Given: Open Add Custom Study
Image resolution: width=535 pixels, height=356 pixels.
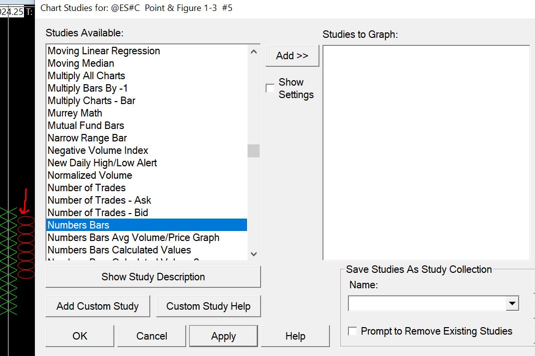Looking at the screenshot, I should 97,306.
